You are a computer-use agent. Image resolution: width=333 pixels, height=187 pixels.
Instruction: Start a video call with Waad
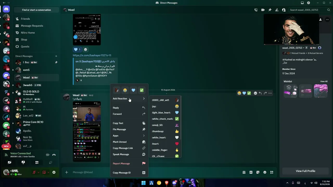click(x=263, y=10)
